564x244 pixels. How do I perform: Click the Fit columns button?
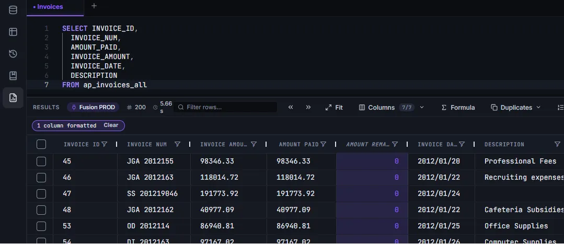tap(334, 107)
